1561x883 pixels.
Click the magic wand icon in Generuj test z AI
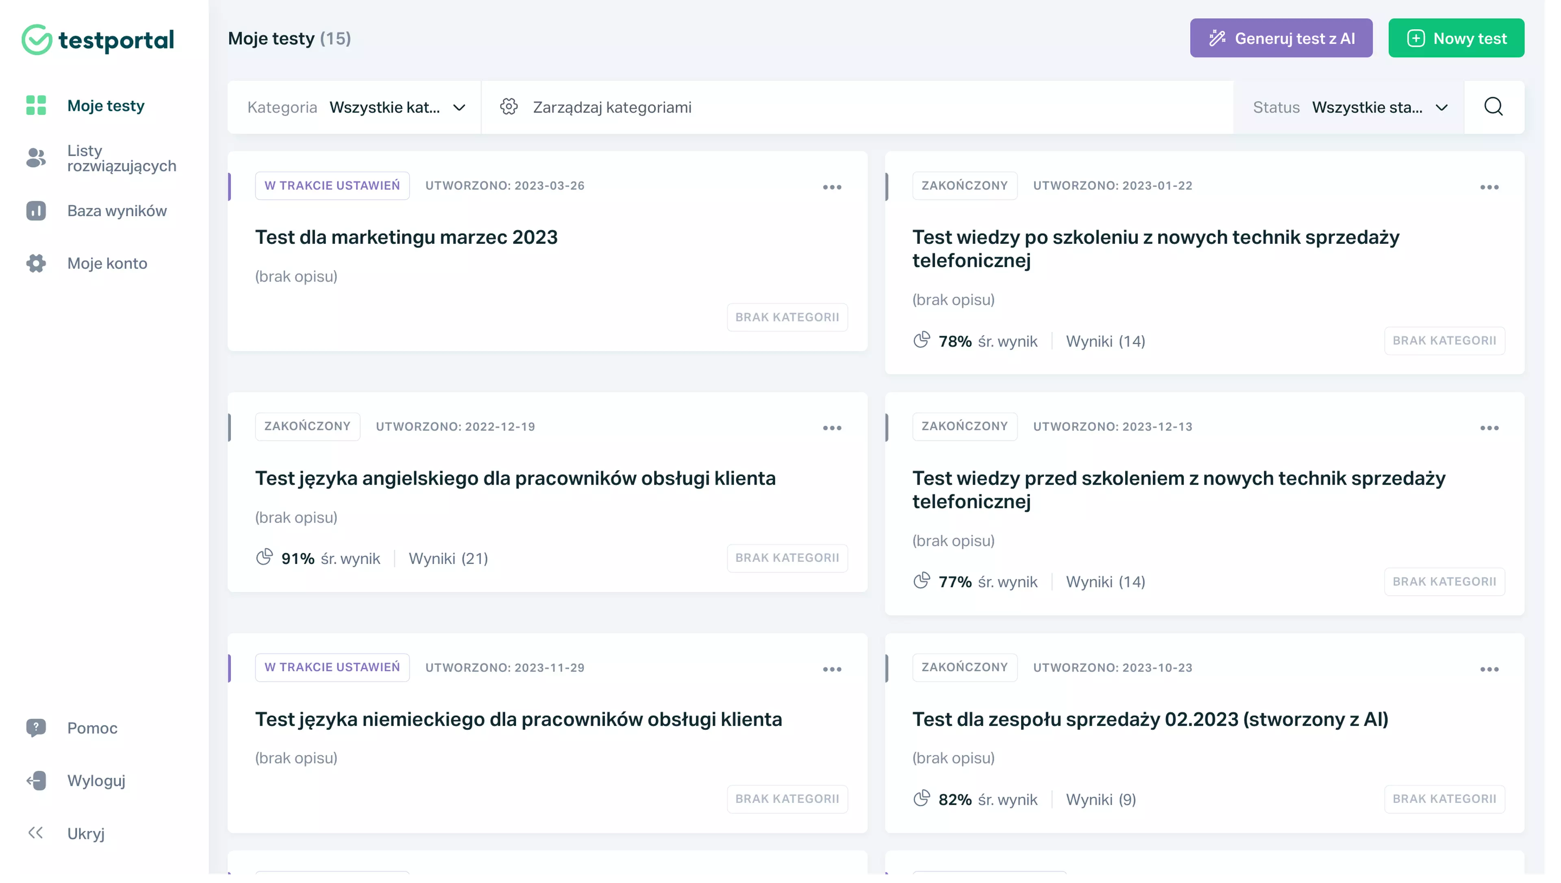1217,39
